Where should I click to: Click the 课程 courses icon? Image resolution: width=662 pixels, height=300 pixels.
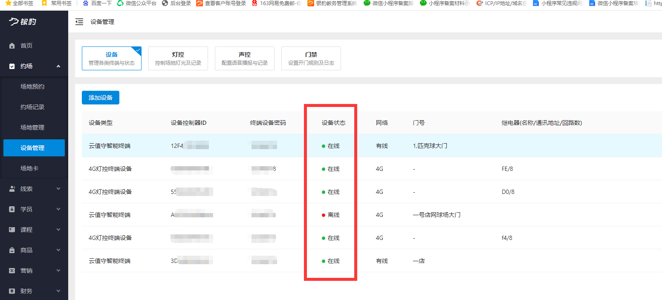(11, 229)
